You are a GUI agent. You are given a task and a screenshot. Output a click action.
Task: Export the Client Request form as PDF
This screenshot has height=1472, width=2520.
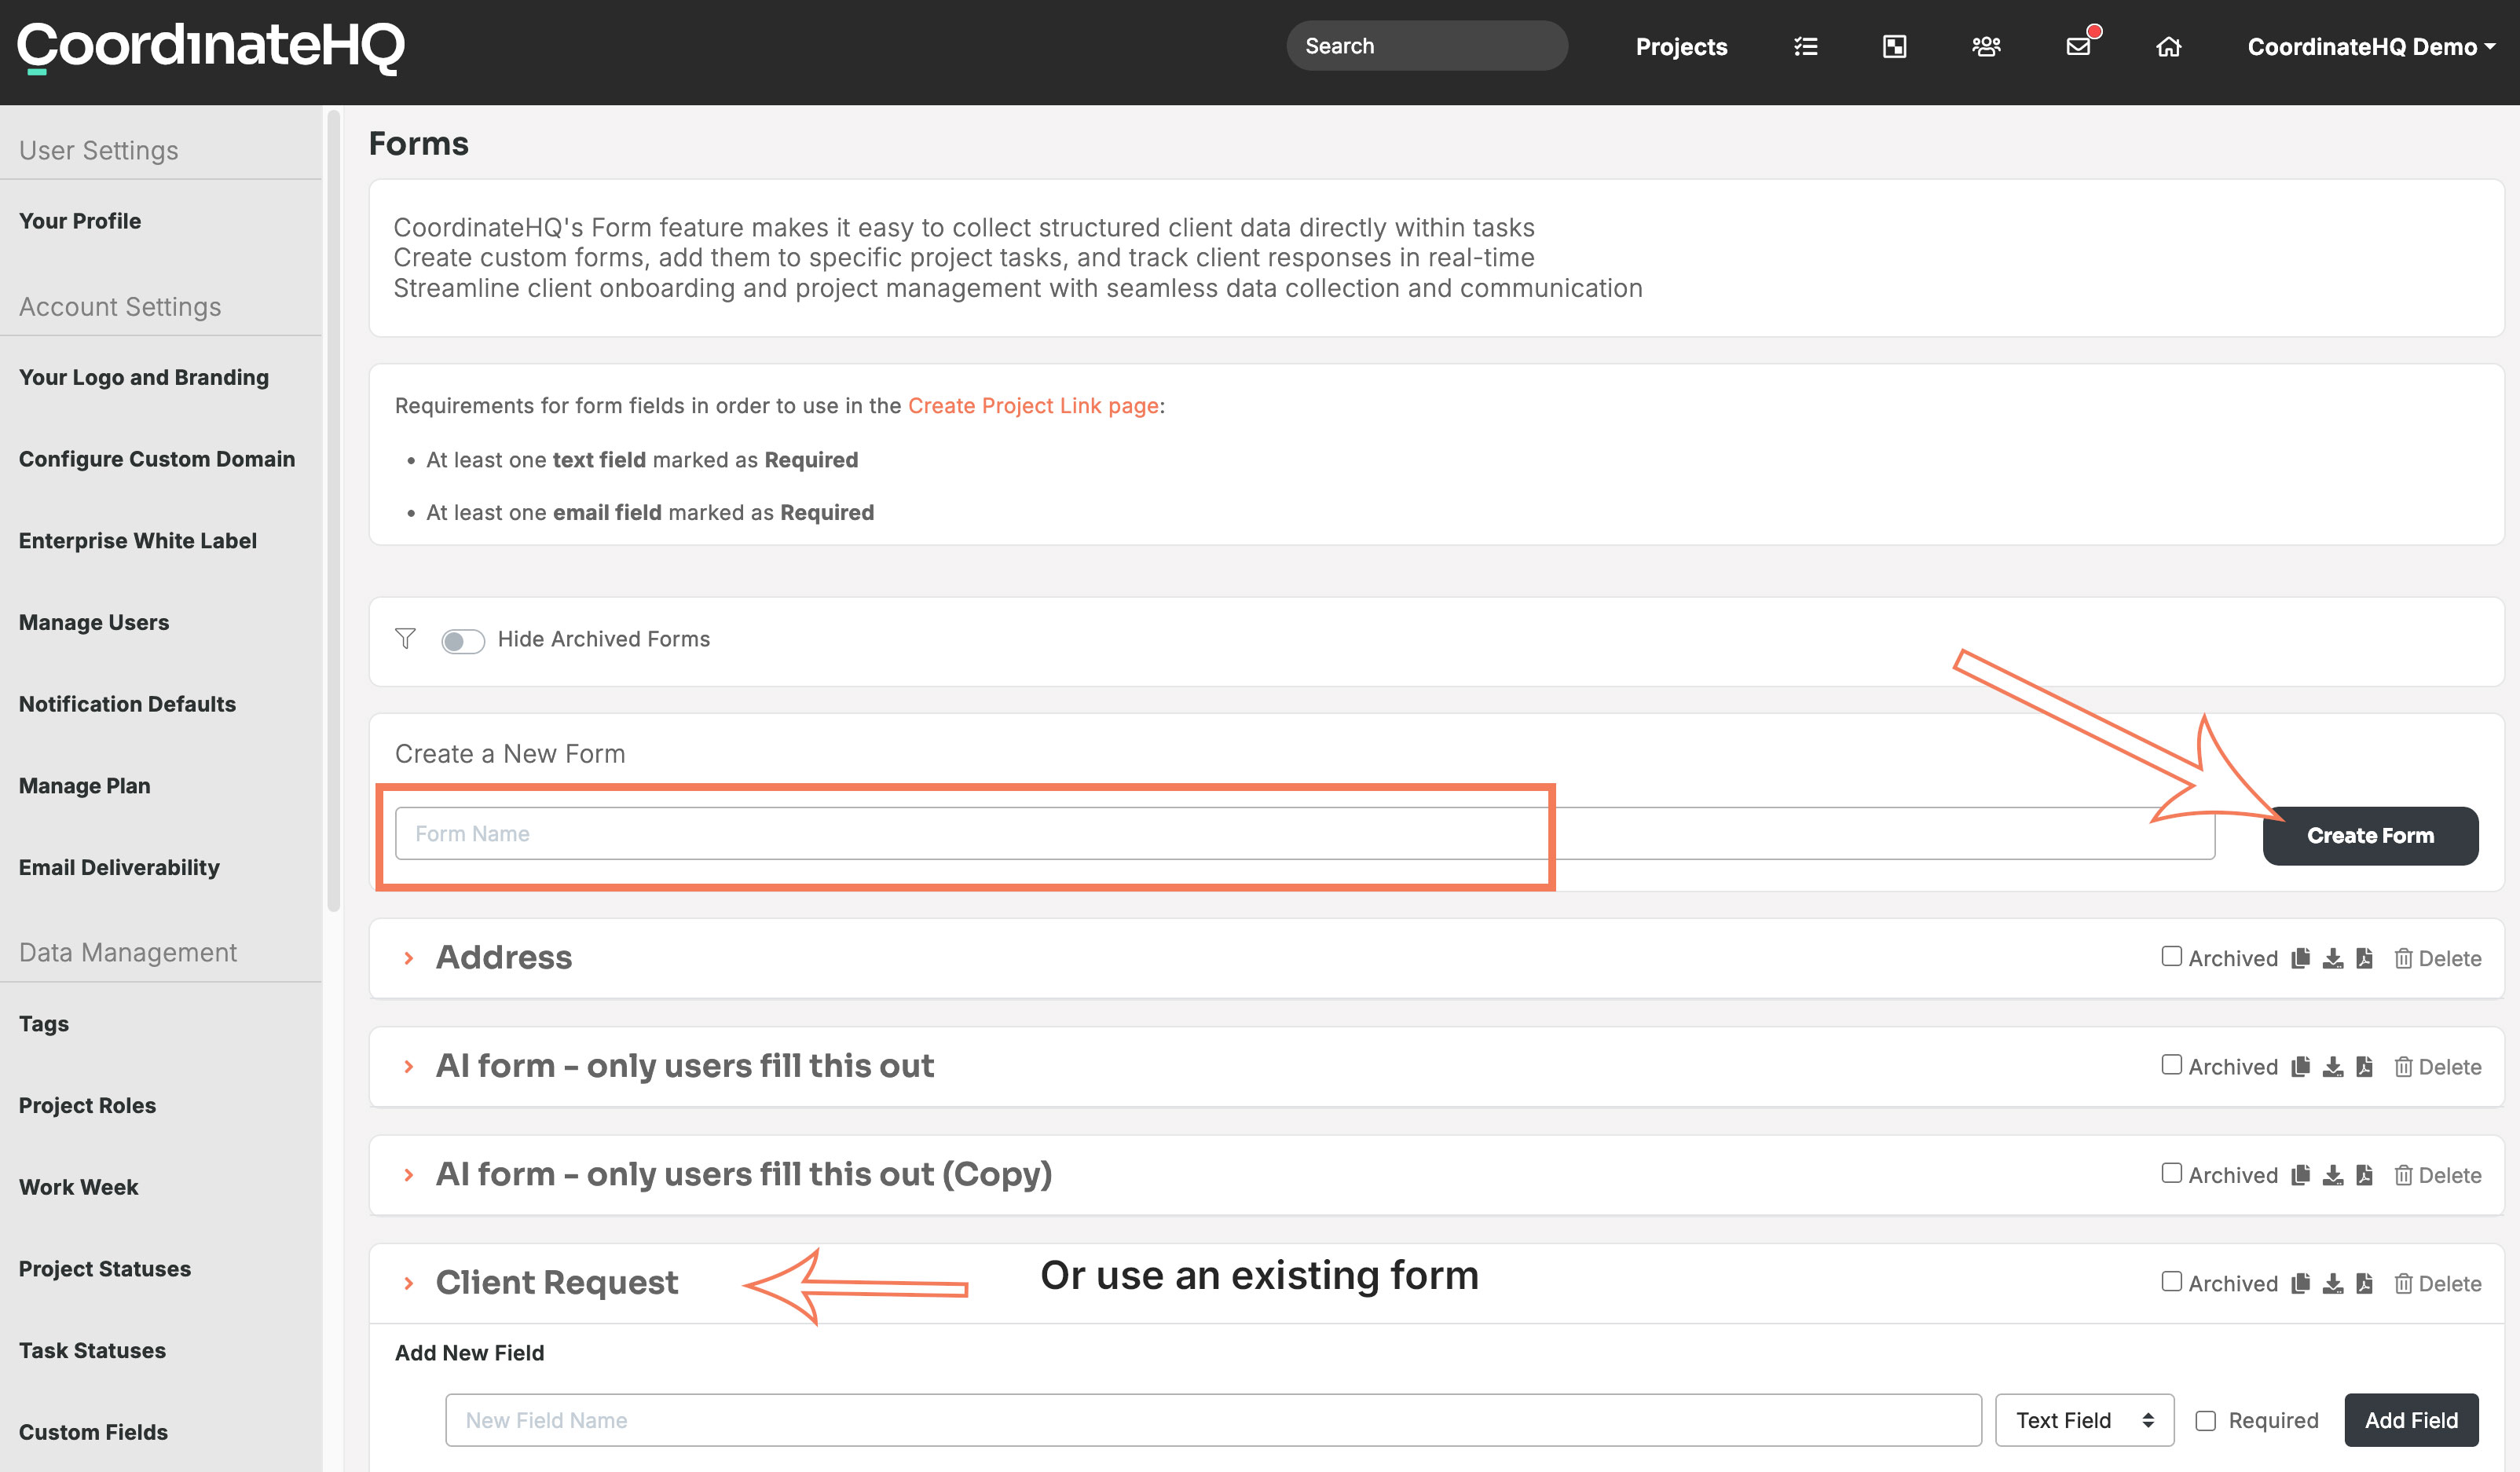[2365, 1283]
